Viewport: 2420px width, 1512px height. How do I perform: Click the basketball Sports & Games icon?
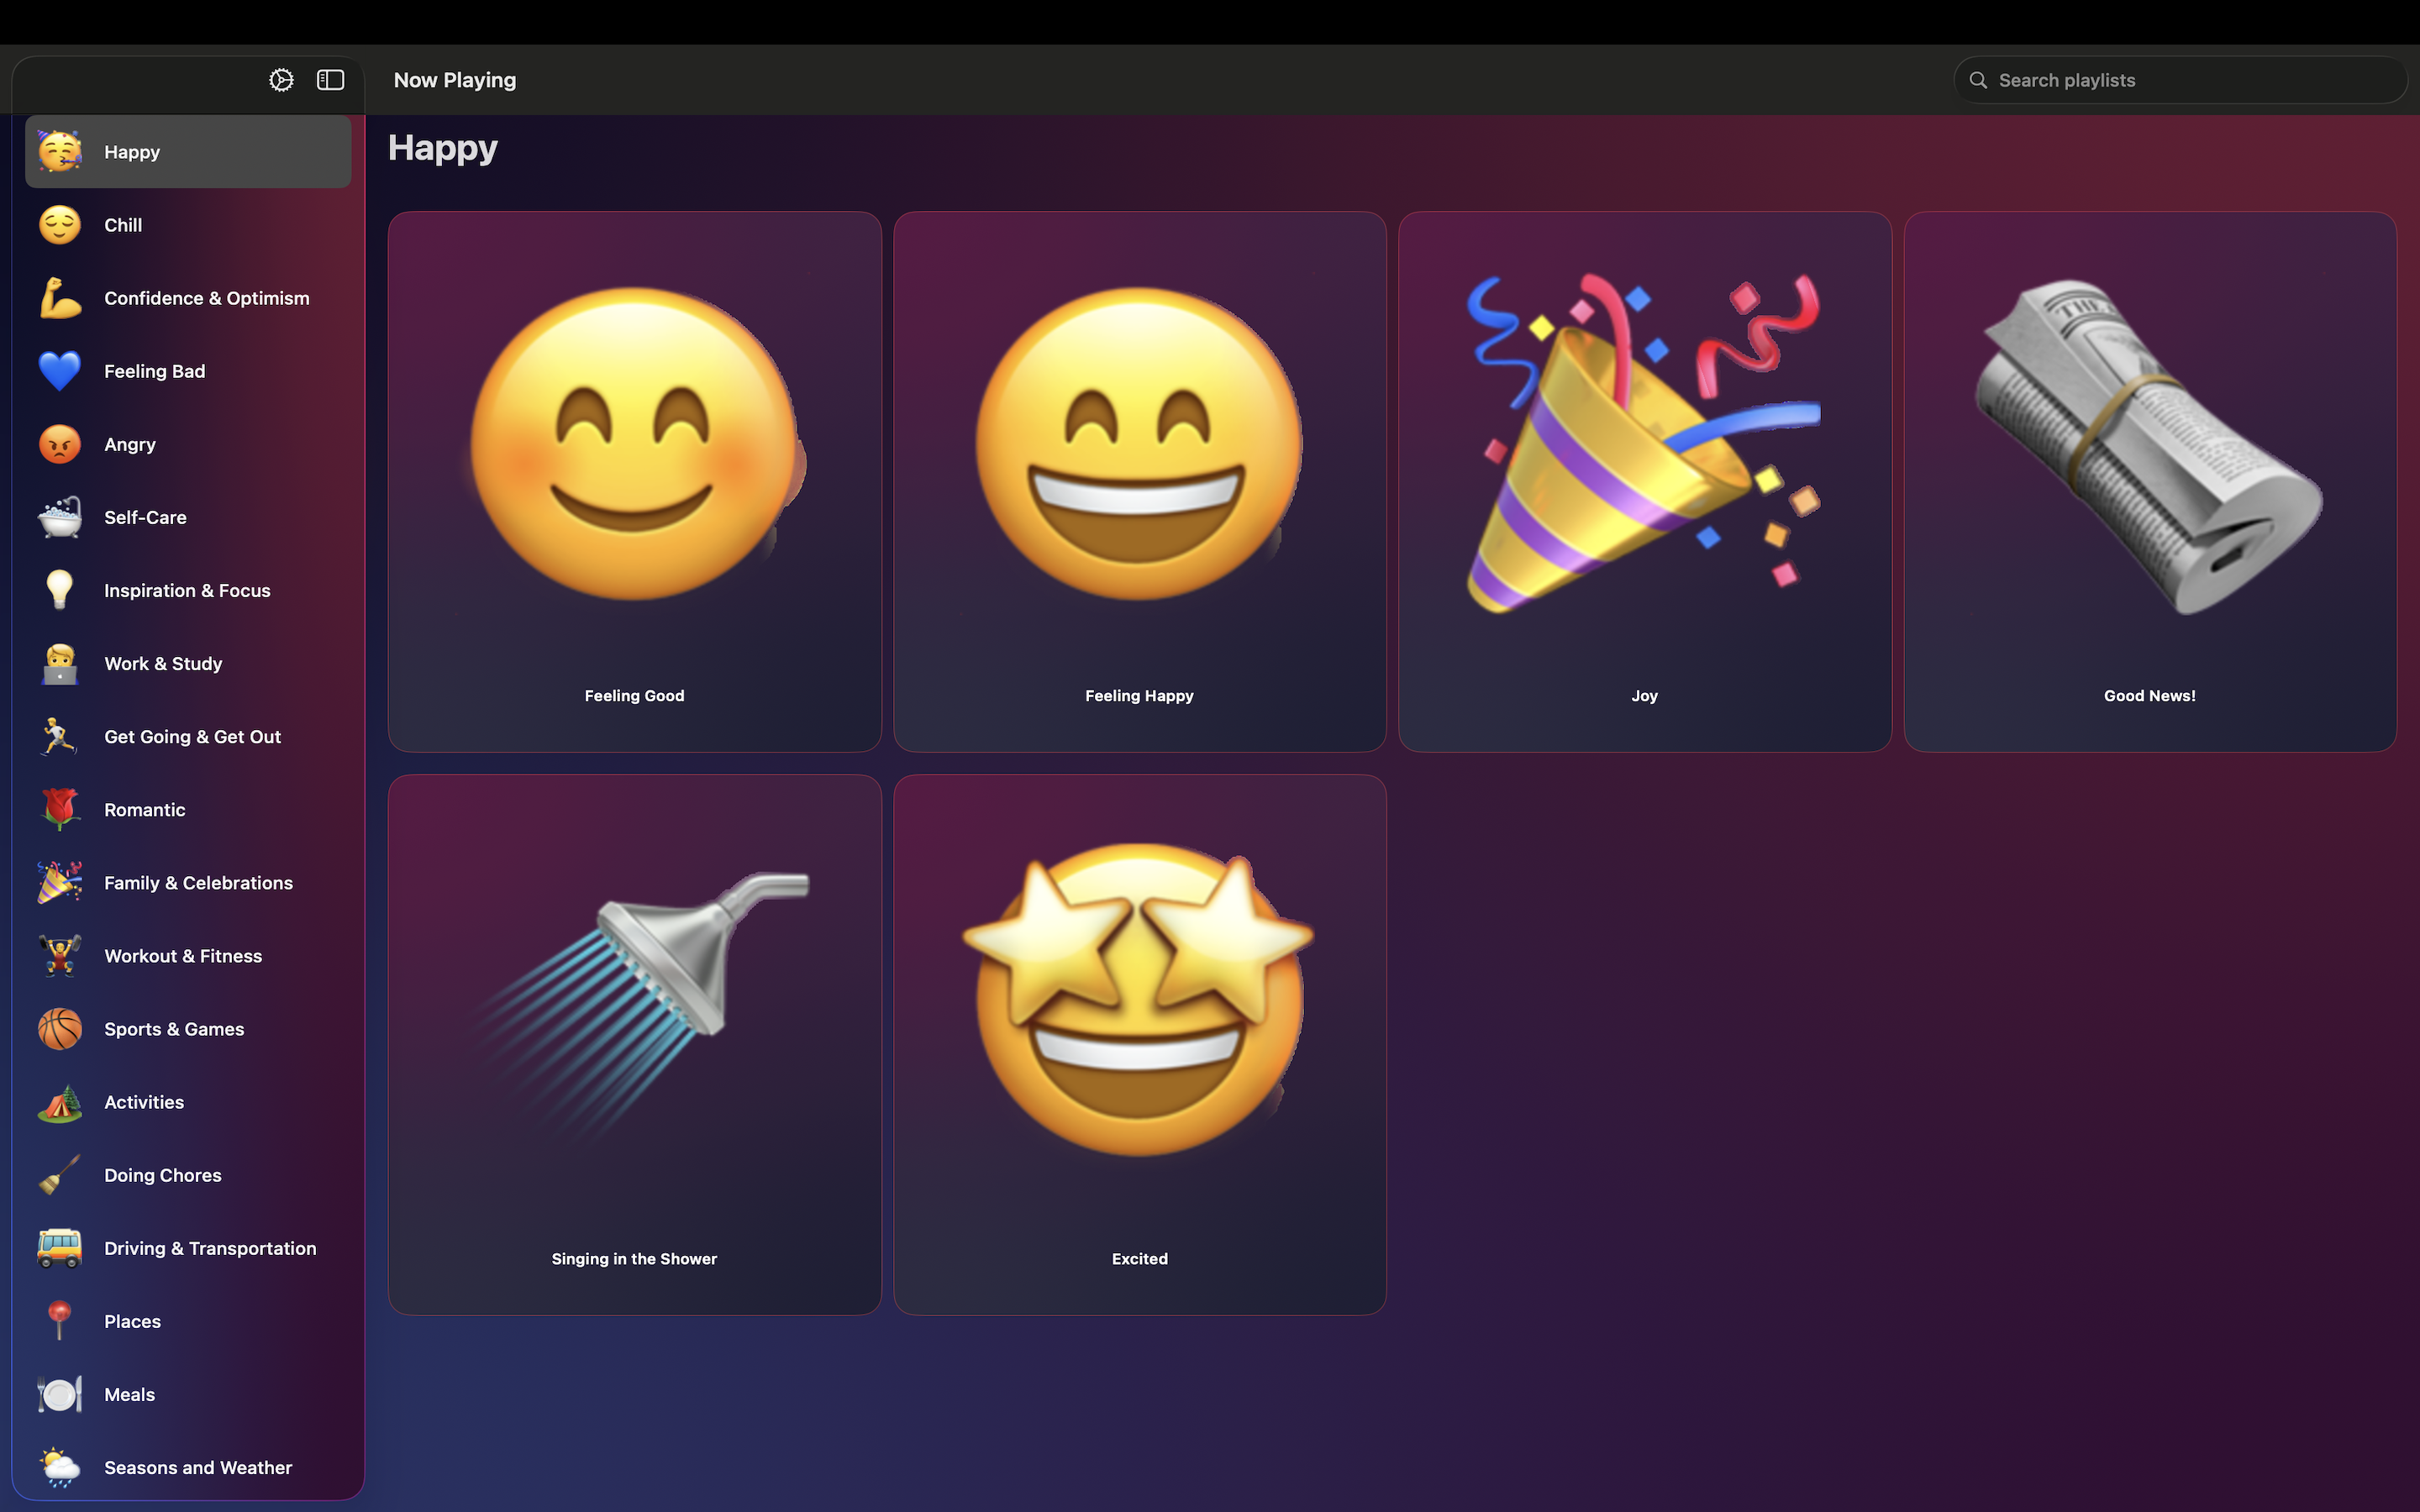tap(60, 1029)
